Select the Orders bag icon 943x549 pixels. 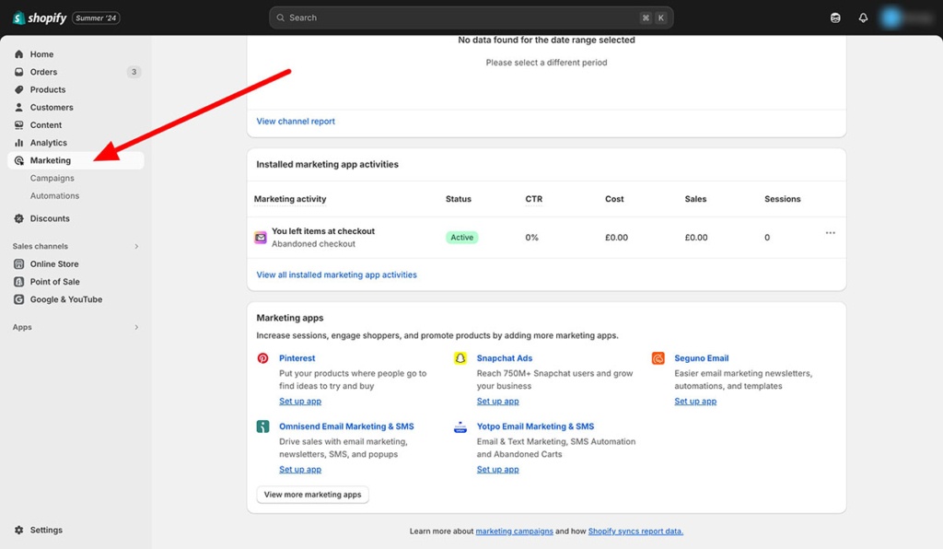[20, 71]
